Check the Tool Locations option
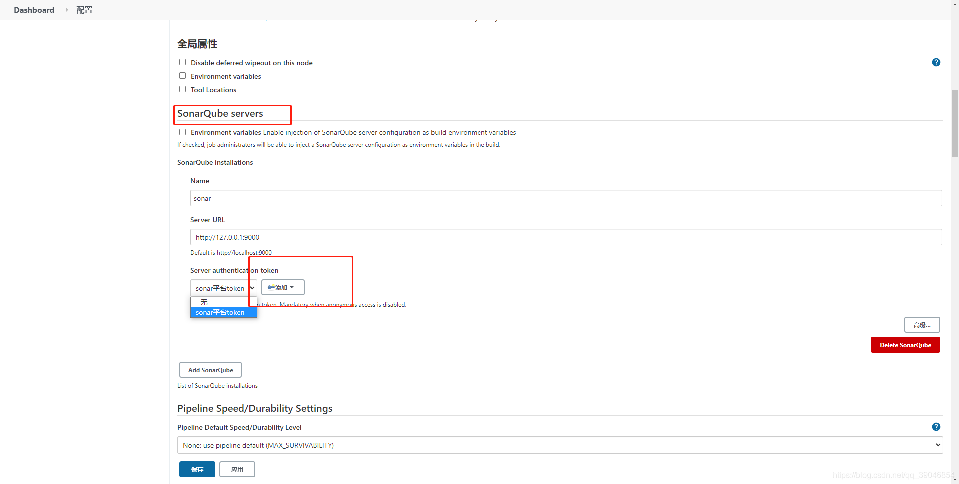This screenshot has width=959, height=484. point(183,89)
